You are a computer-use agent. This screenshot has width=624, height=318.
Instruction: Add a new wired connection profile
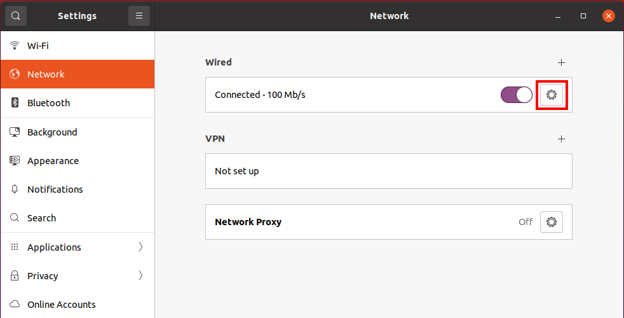point(561,62)
